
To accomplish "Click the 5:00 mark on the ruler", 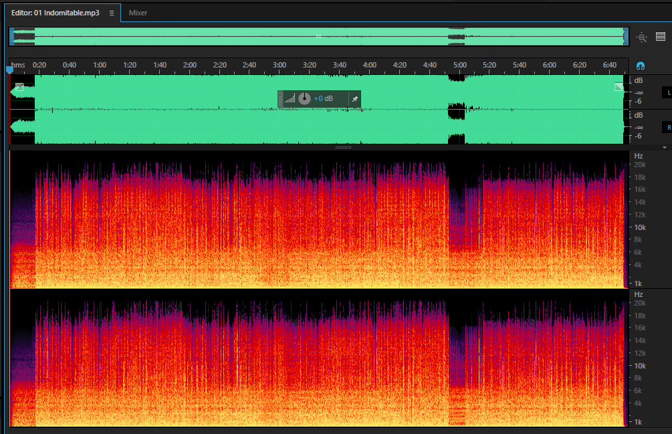I will (x=460, y=65).
